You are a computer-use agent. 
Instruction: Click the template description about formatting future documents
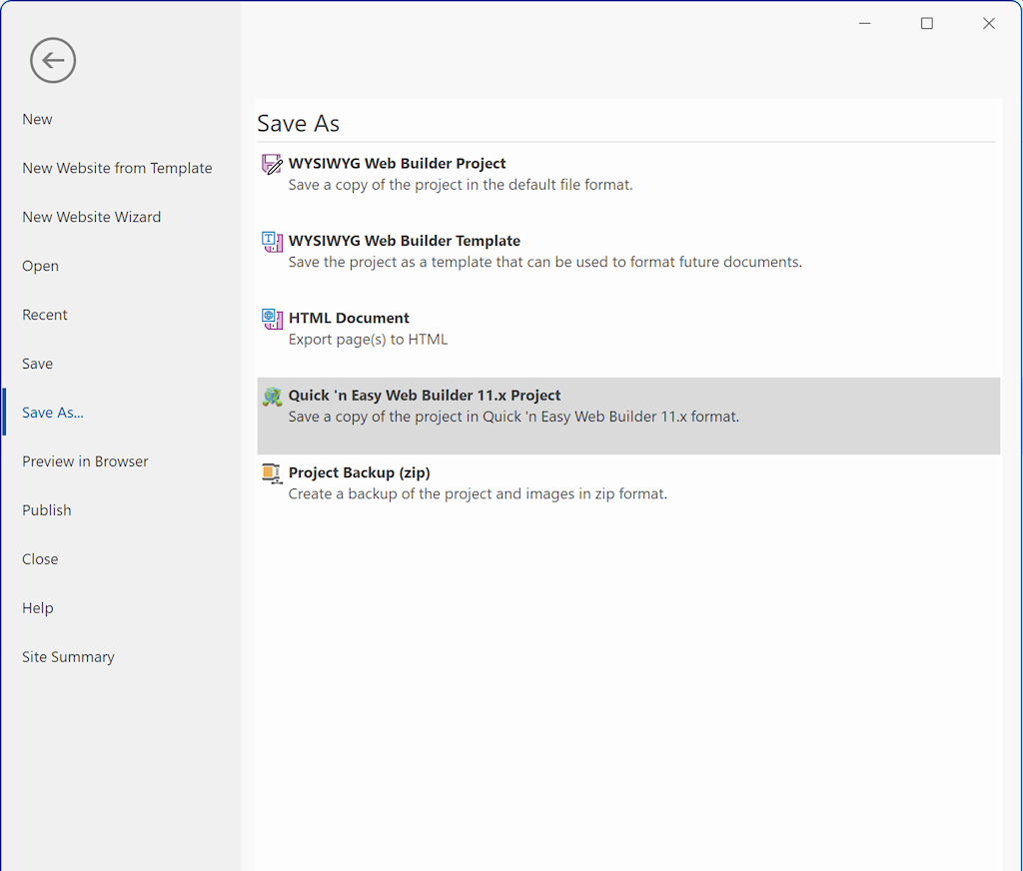(545, 263)
